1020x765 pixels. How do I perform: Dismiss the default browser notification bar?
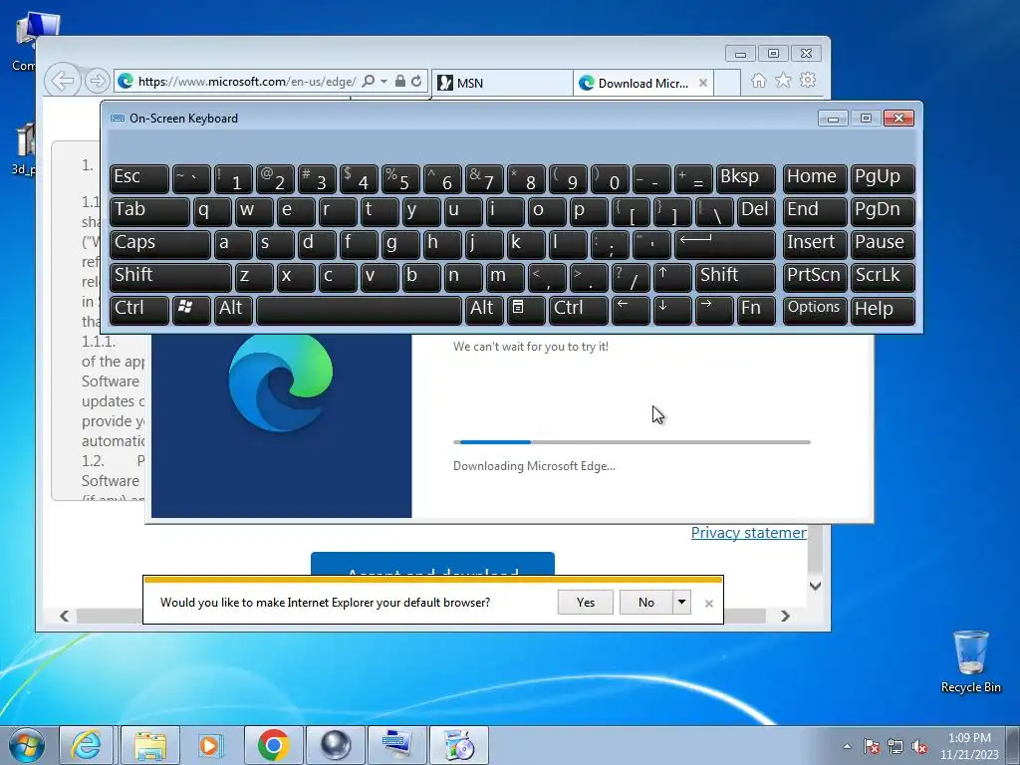tap(709, 604)
